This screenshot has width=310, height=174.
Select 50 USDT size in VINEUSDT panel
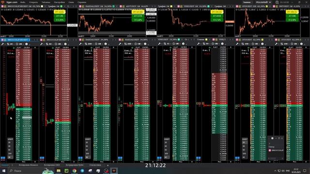point(166,150)
